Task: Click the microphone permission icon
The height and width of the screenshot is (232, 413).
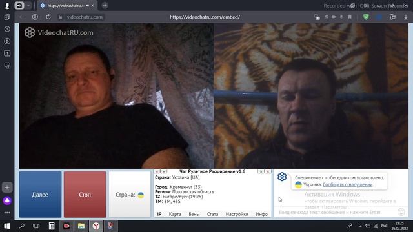Action: (x=341, y=17)
